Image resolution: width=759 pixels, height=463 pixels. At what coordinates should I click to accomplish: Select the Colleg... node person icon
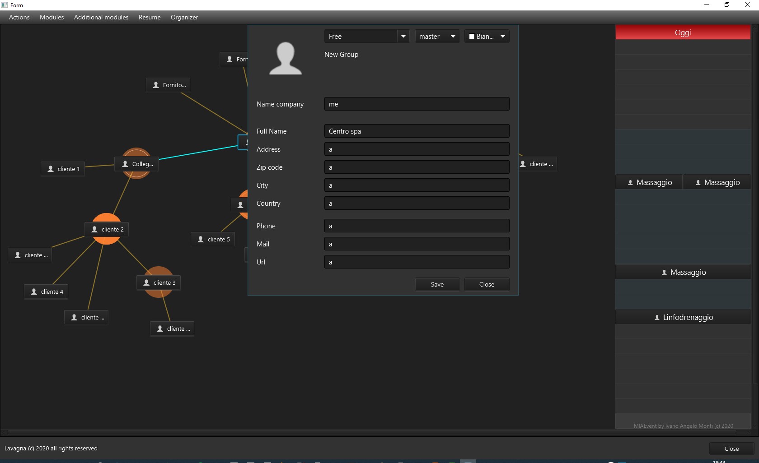pos(125,164)
